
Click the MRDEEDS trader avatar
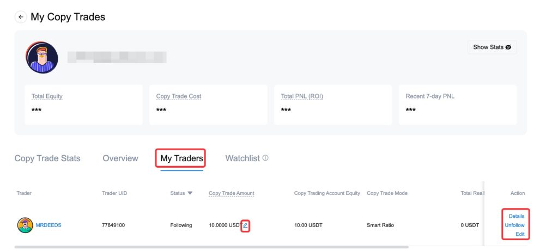[x=25, y=225]
